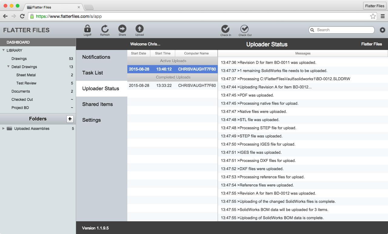Bookmark the page with the star icon
Image resolution: width=388 pixels, height=234 pixels.
point(373,16)
